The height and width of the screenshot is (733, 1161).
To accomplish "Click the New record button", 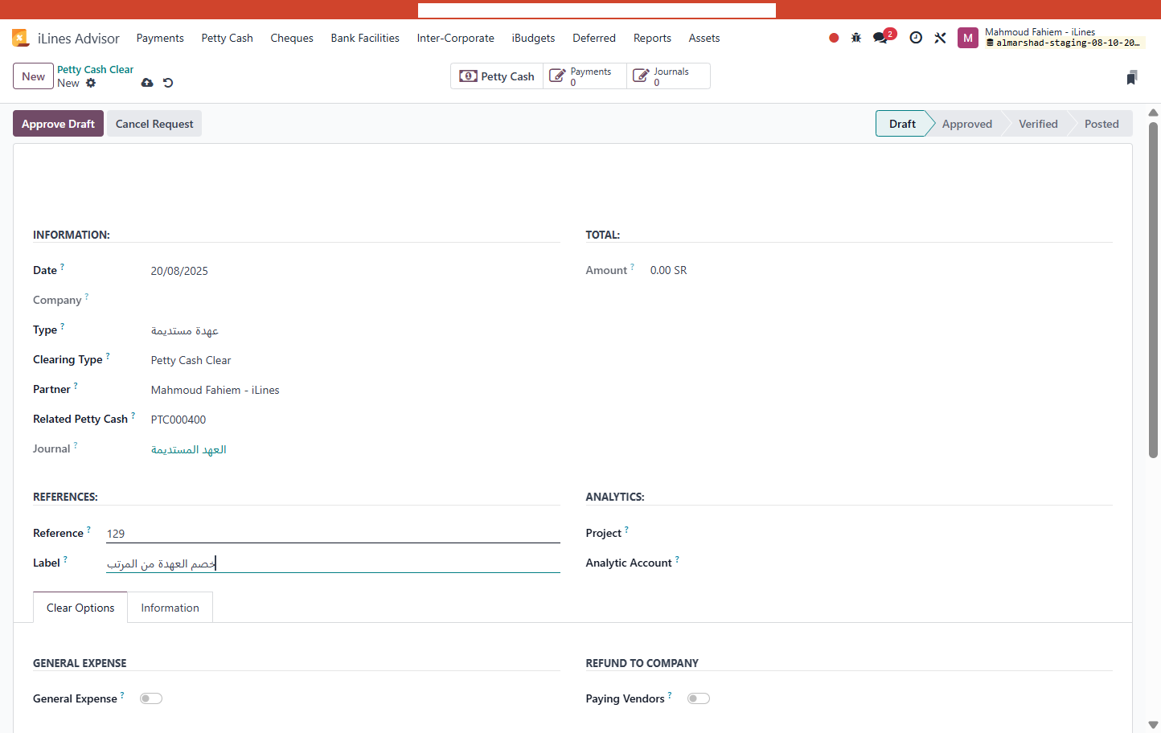I will [33, 76].
